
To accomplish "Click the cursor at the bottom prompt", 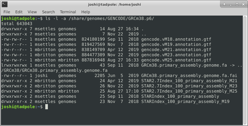I will pos(46,107).
